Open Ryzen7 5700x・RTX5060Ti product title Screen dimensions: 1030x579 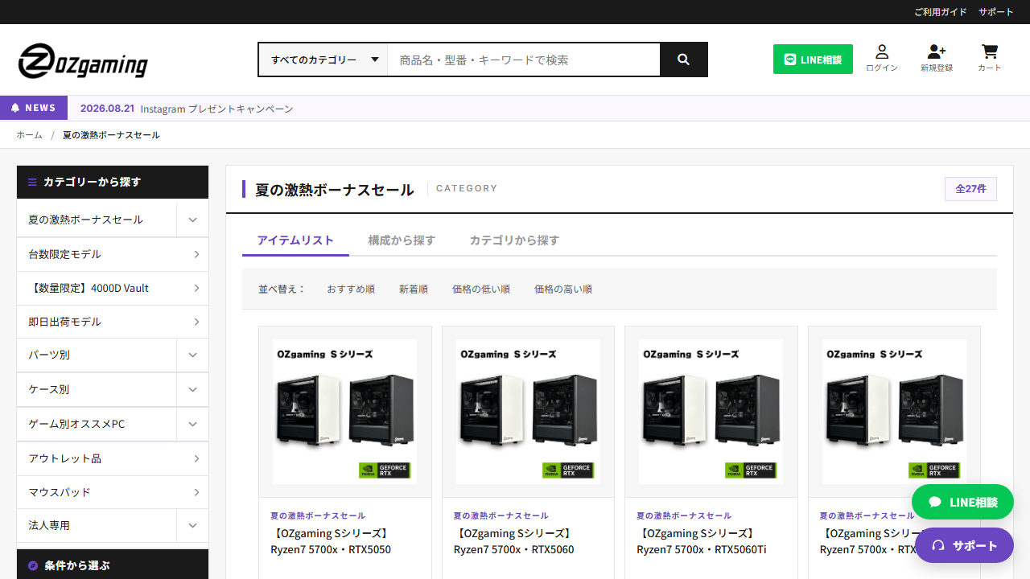702,542
